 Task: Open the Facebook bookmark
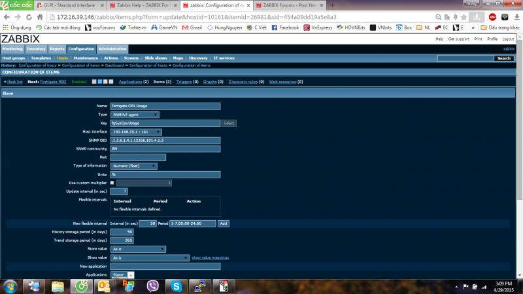pos(285,27)
